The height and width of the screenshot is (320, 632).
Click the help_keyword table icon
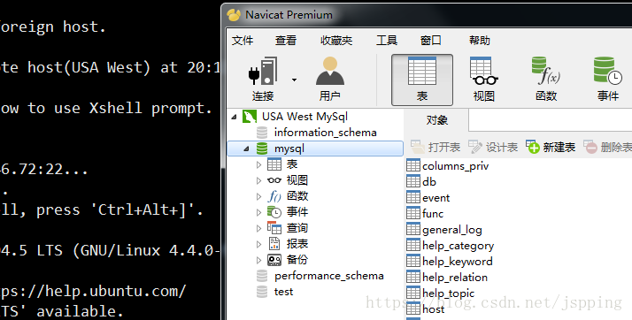point(413,261)
